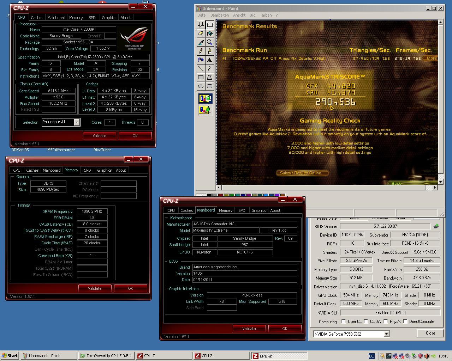
Task: Click the DRAM Frequency value 1090.2 MHz
Action: [92, 211]
